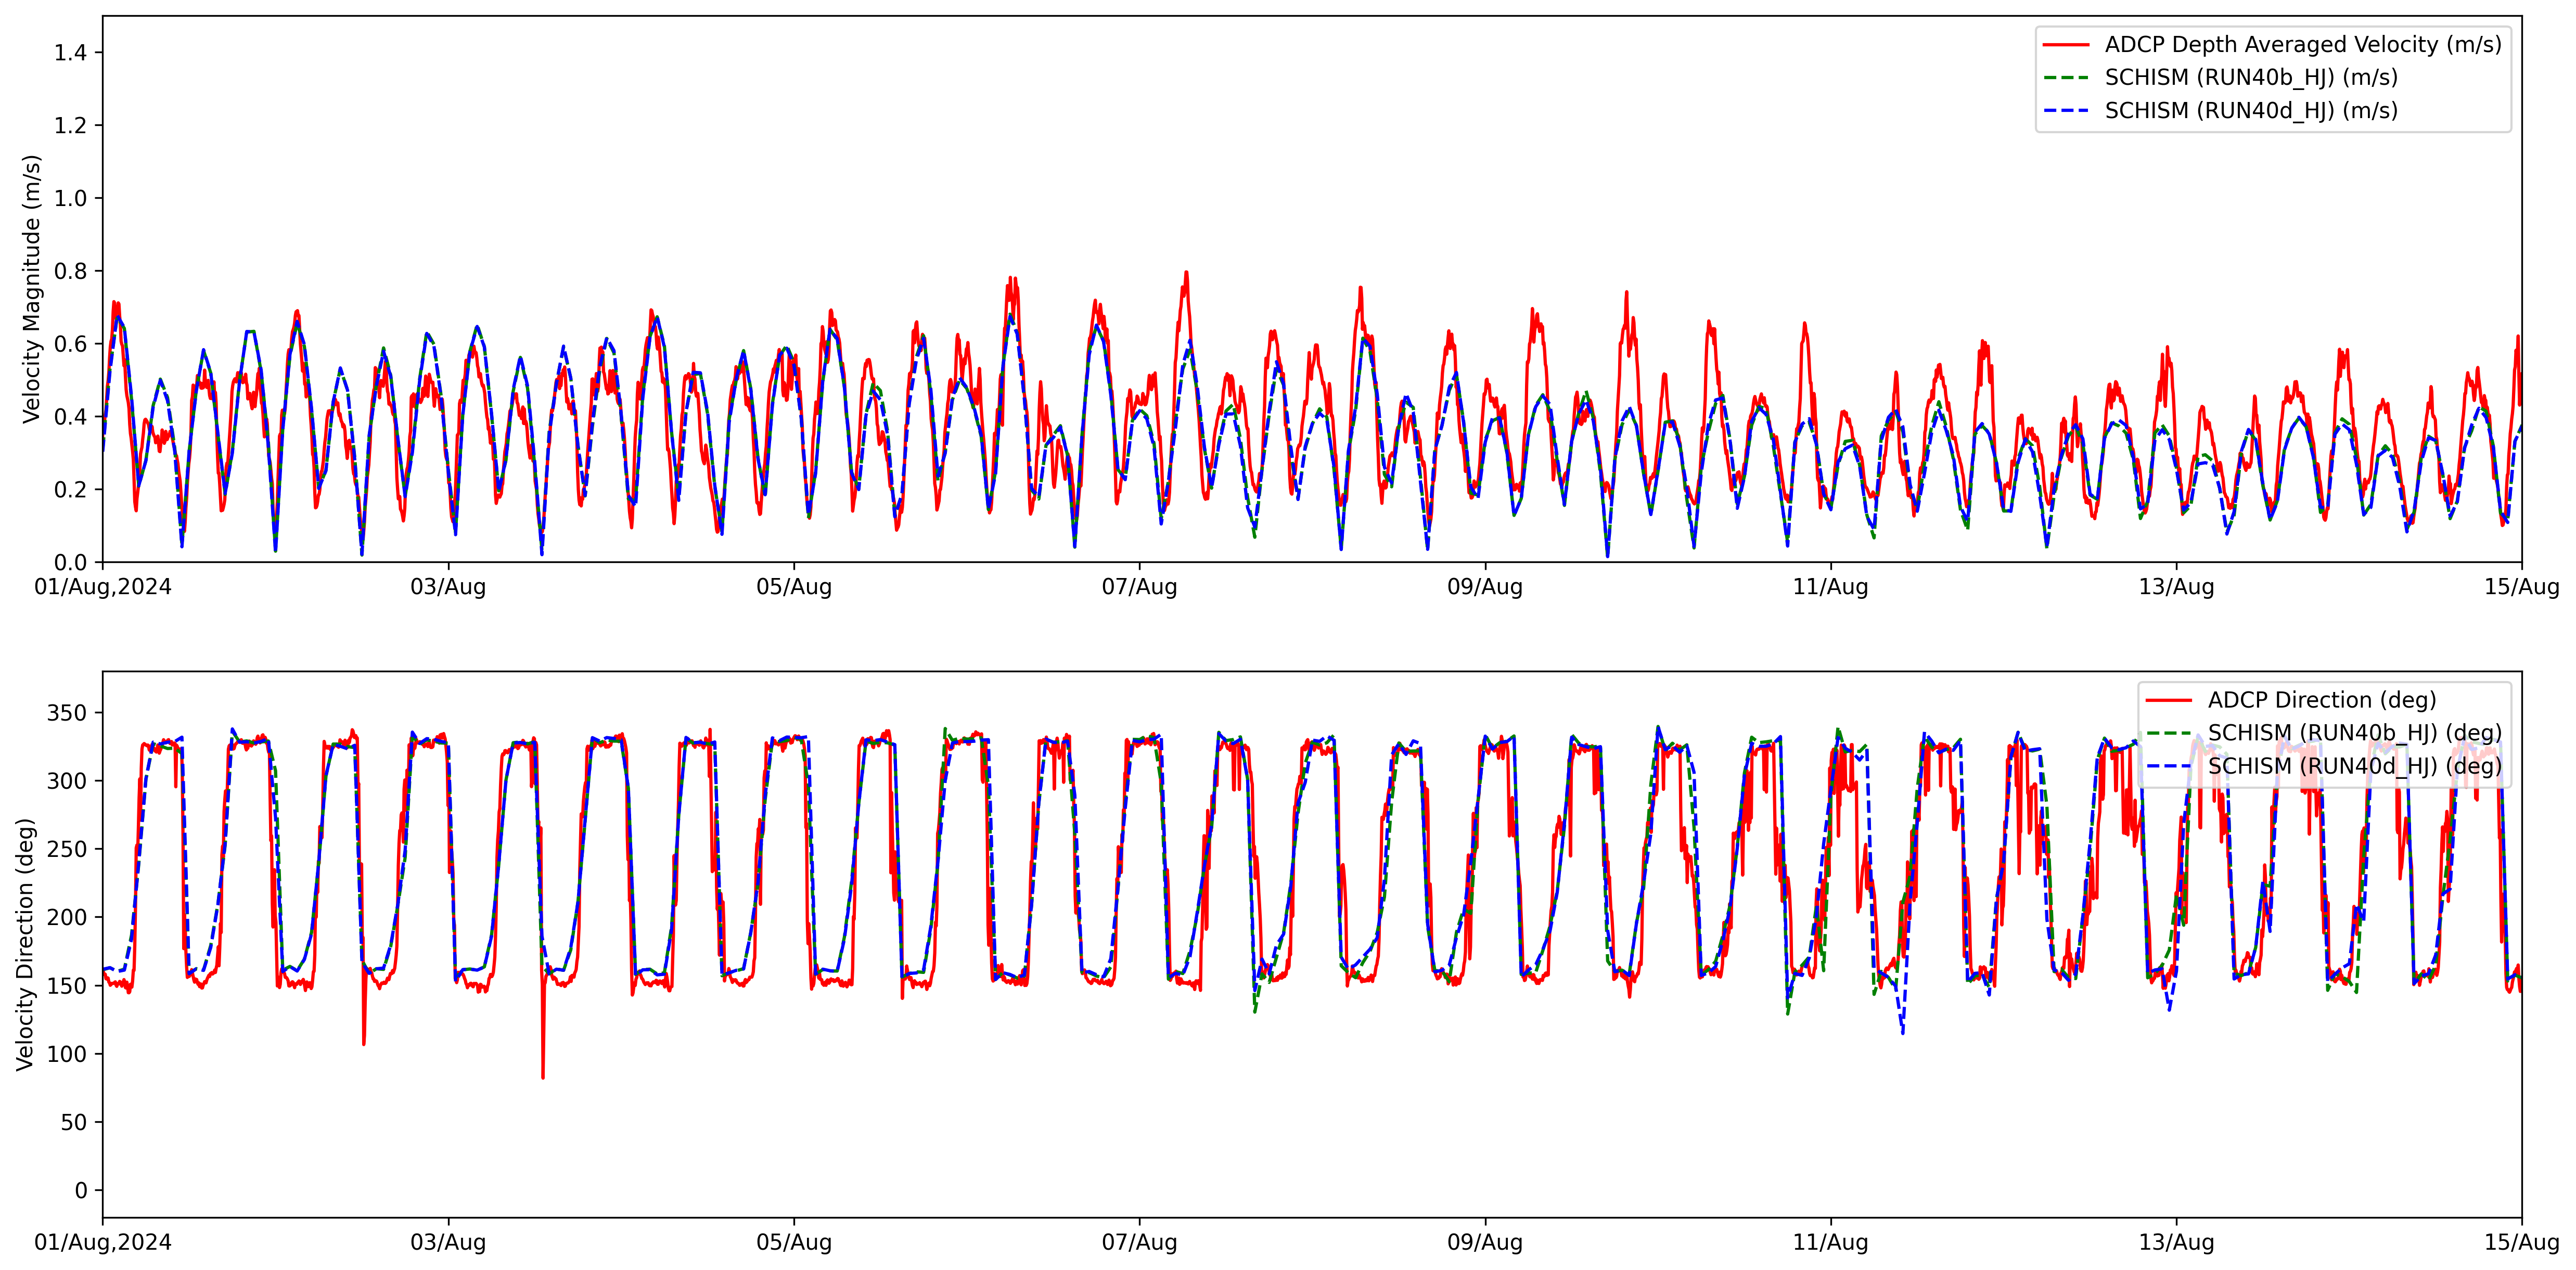Select the SCHISM (RUN40d_HJ) (m/s) legend label
Screen dimensions: 2576x1270
pos(2250,111)
